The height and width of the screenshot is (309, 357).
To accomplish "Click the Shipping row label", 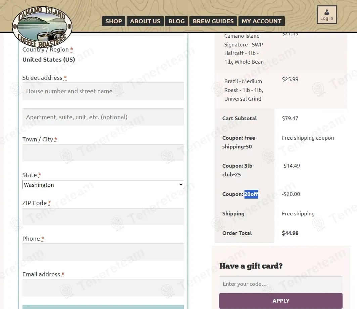I will pos(233,214).
